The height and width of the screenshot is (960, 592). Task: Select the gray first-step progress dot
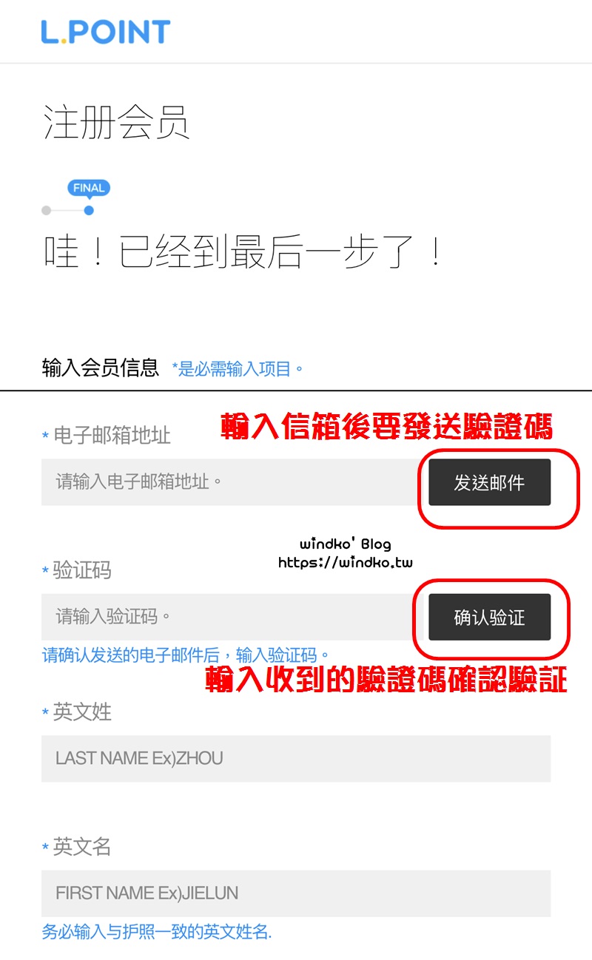[47, 210]
